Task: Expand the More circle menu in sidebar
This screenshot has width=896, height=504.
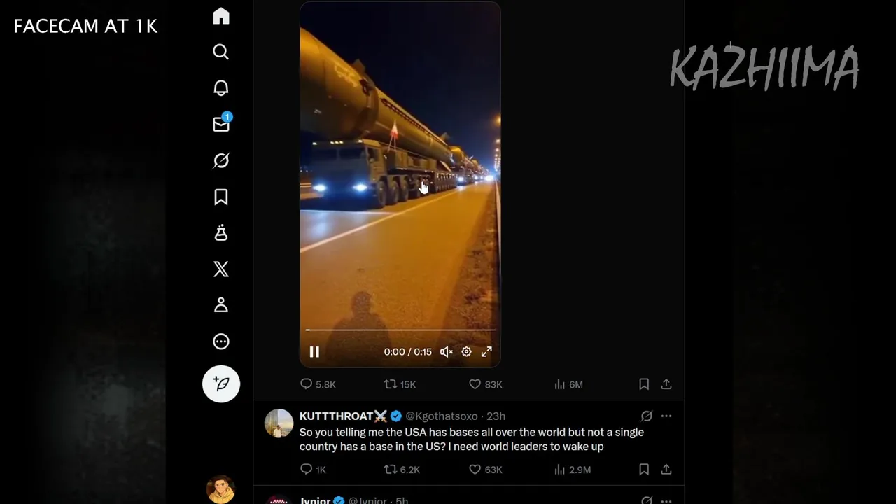Action: click(x=221, y=342)
